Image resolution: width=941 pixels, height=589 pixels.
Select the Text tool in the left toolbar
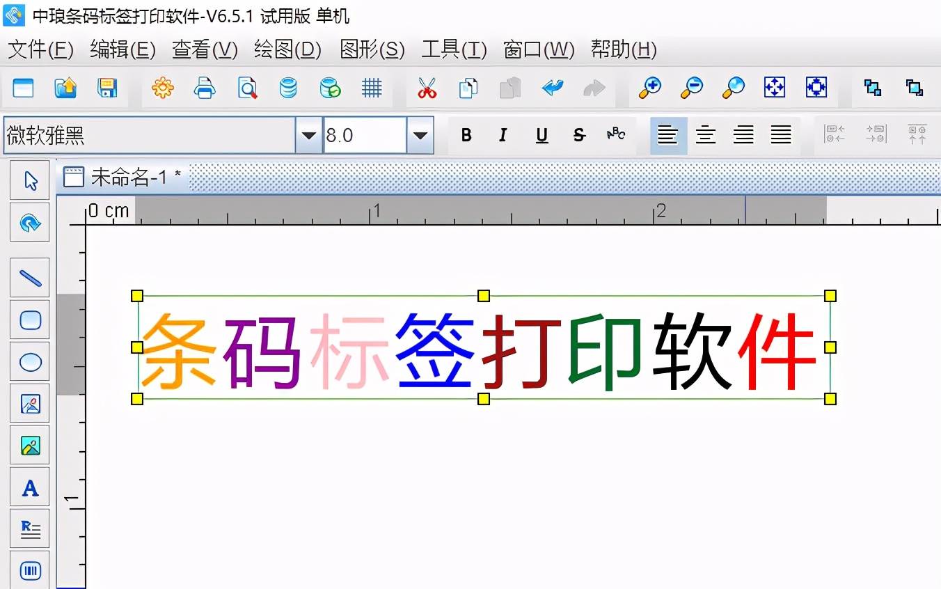pyautogui.click(x=29, y=487)
